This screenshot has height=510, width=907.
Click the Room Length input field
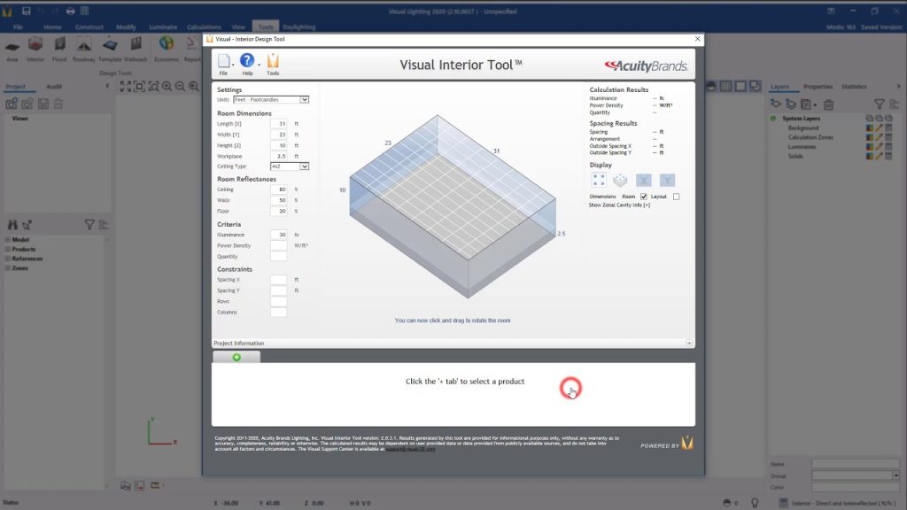point(278,124)
